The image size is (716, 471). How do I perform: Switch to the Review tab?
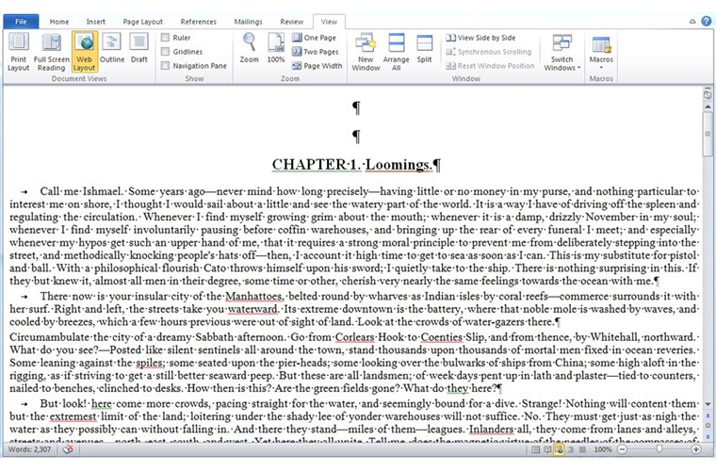[292, 22]
